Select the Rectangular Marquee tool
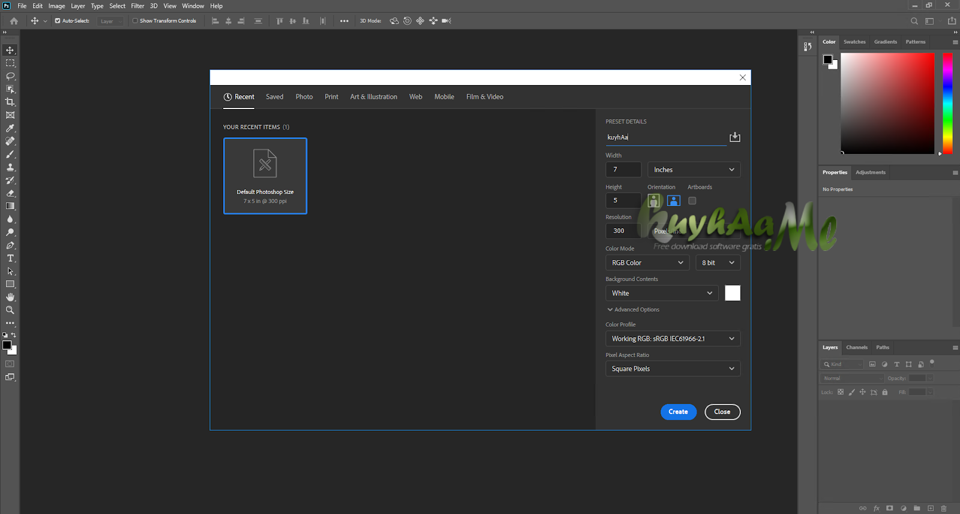This screenshot has width=960, height=514. 10,63
